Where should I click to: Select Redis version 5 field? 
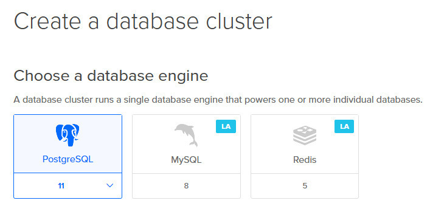pyautogui.click(x=305, y=186)
